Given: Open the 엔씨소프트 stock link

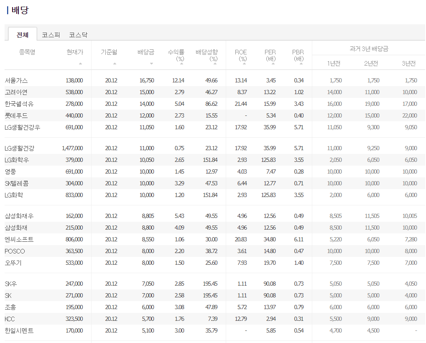Looking at the screenshot, I should click(x=19, y=239).
